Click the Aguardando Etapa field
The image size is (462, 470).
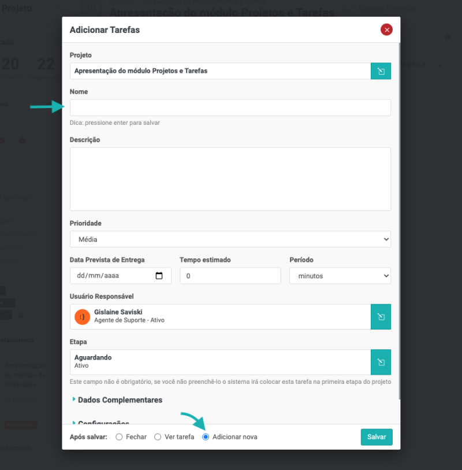(219, 362)
